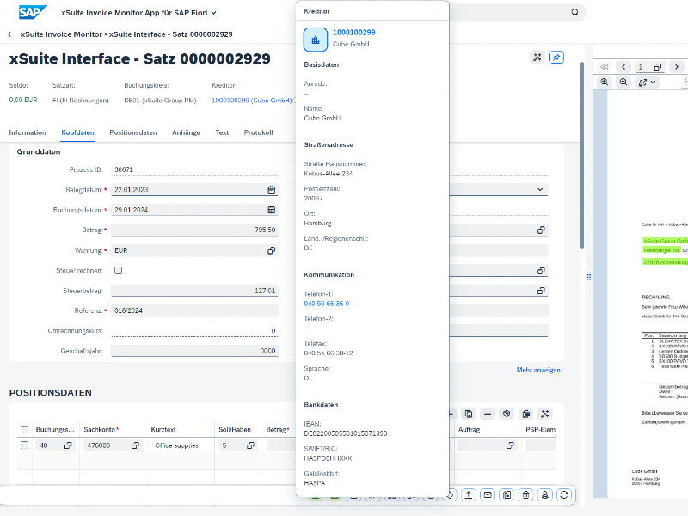Switch to the Positionsdaten tab

point(132,132)
